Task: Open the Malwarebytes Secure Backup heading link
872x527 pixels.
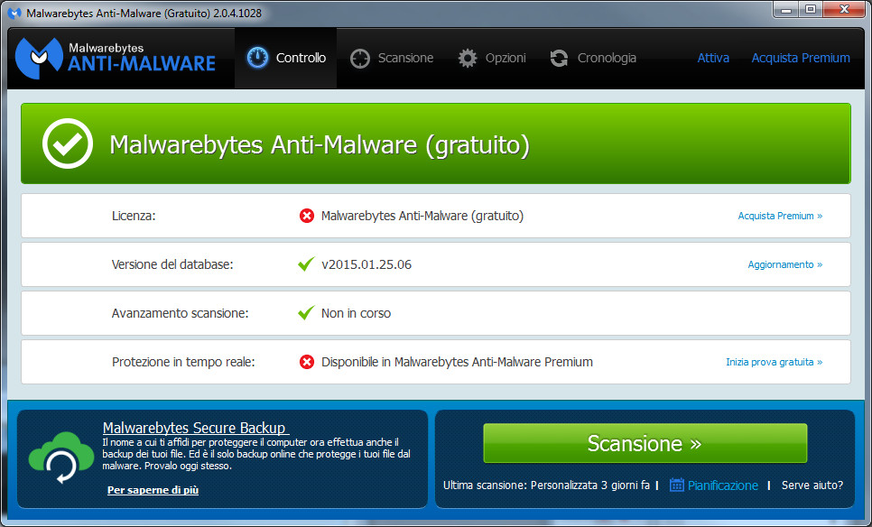Action: tap(196, 428)
